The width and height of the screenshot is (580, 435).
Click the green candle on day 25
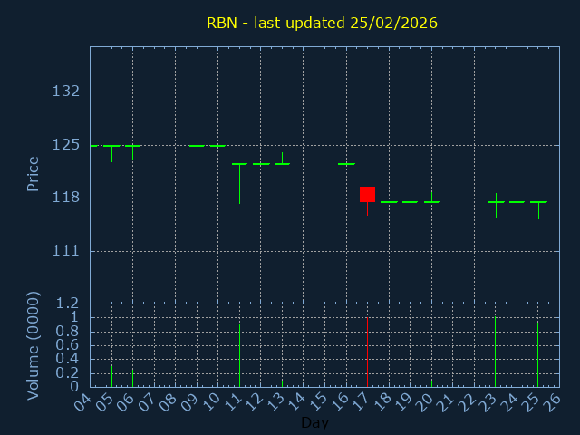538,202
